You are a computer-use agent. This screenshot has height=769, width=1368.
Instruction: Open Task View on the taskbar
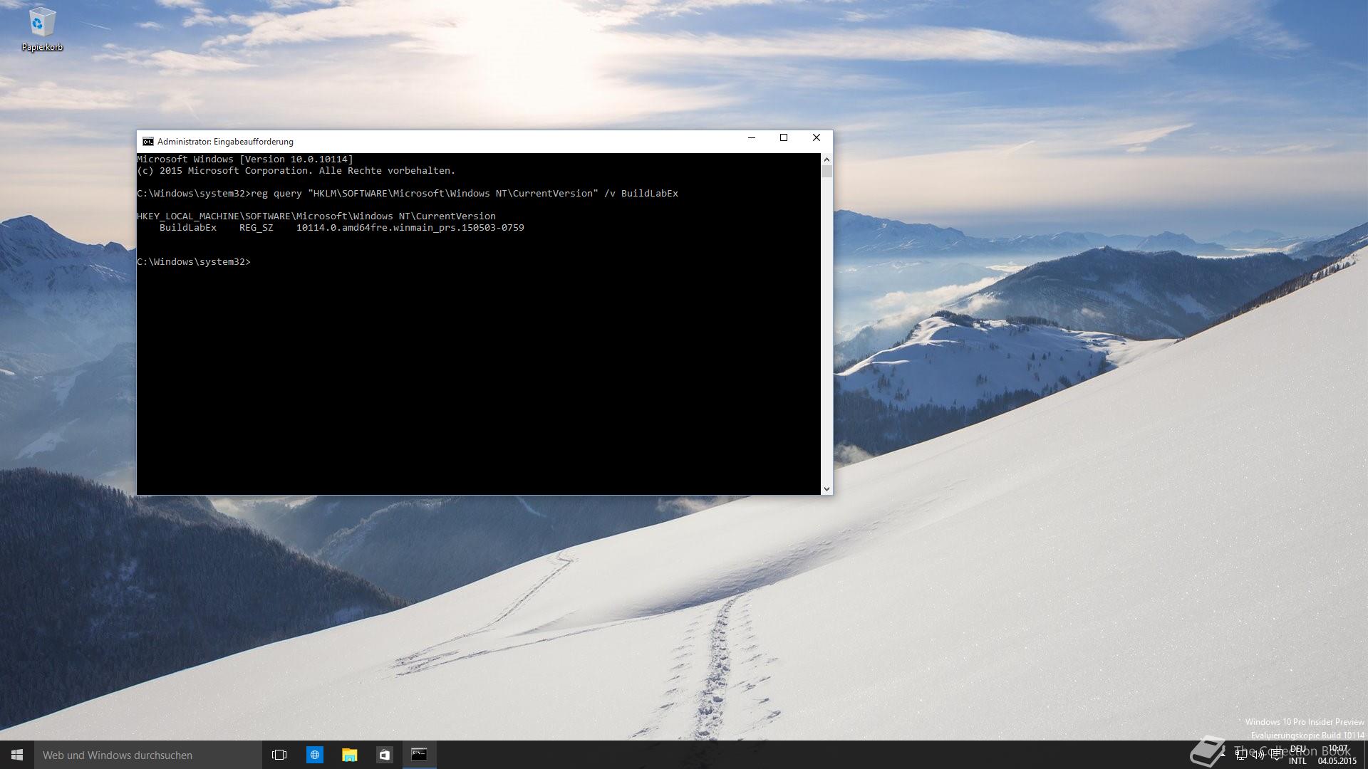(x=279, y=755)
